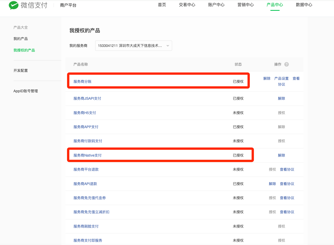Click 解除 for 服务商JSAPI支付
The height and width of the screenshot is (245, 334).
(281, 98)
